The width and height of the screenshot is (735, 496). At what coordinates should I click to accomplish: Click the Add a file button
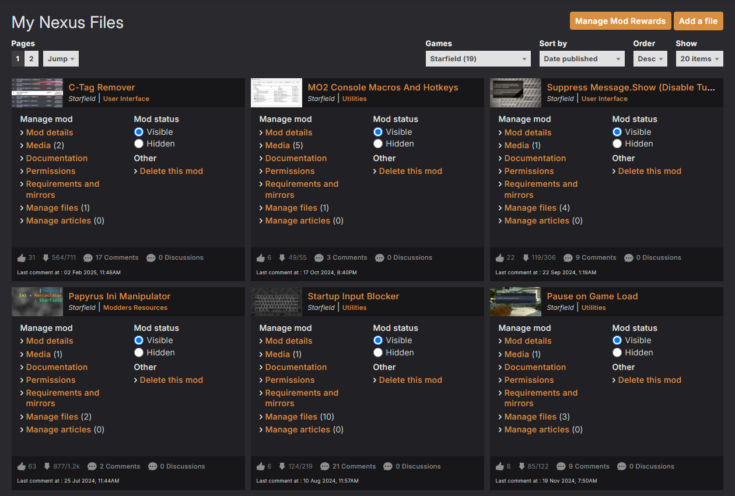click(698, 21)
